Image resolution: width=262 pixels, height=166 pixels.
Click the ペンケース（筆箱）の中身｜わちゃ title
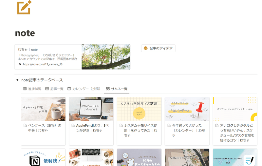pyautogui.click(x=45, y=128)
